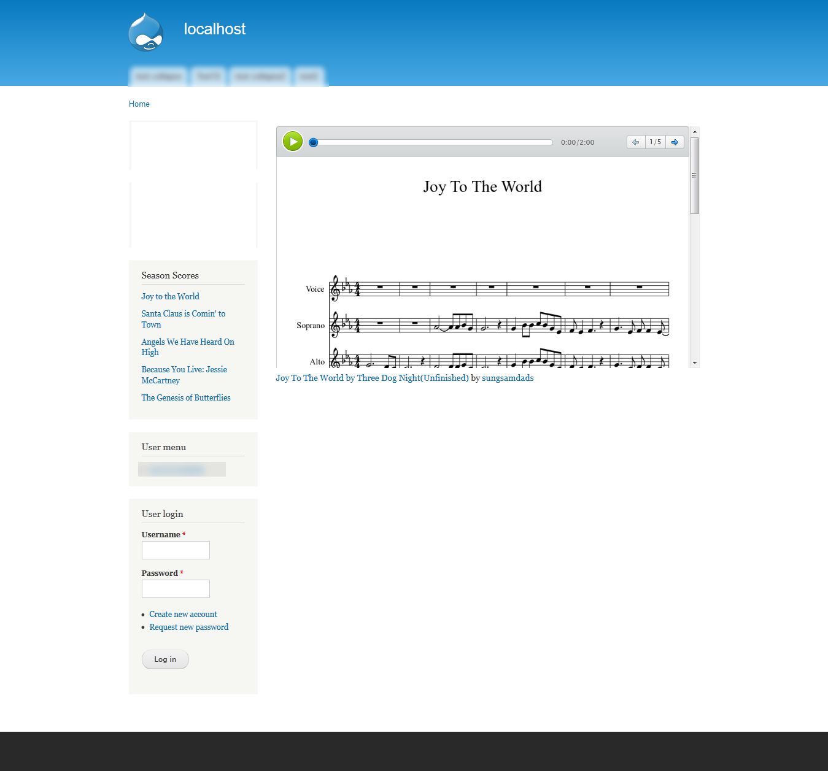Image resolution: width=828 pixels, height=771 pixels.
Task: Open The Genesis of Butterflies link
Action: tap(186, 397)
